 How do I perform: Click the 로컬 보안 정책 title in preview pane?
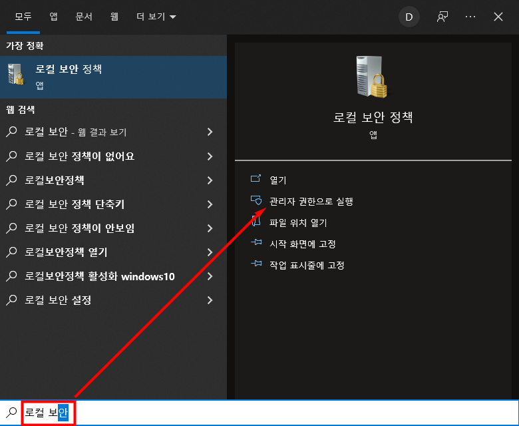point(373,117)
